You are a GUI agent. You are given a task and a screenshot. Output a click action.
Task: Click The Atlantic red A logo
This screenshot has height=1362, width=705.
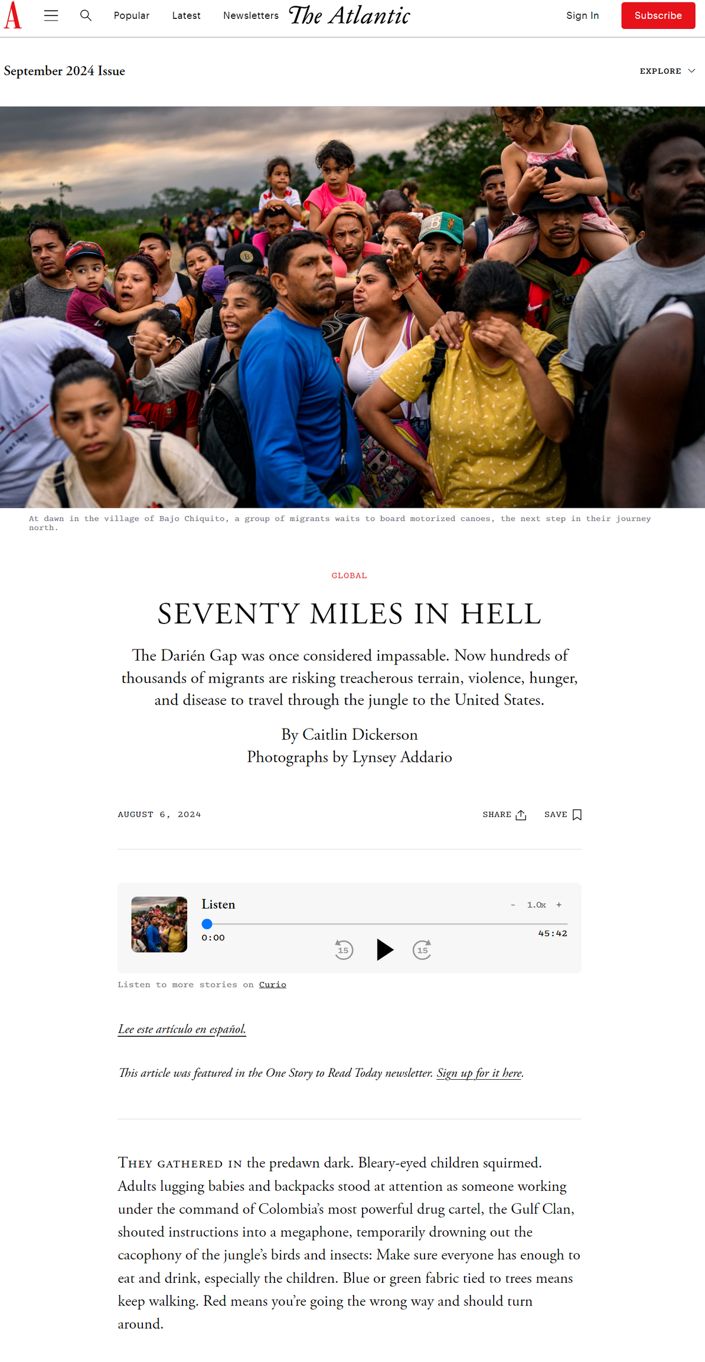(x=13, y=15)
